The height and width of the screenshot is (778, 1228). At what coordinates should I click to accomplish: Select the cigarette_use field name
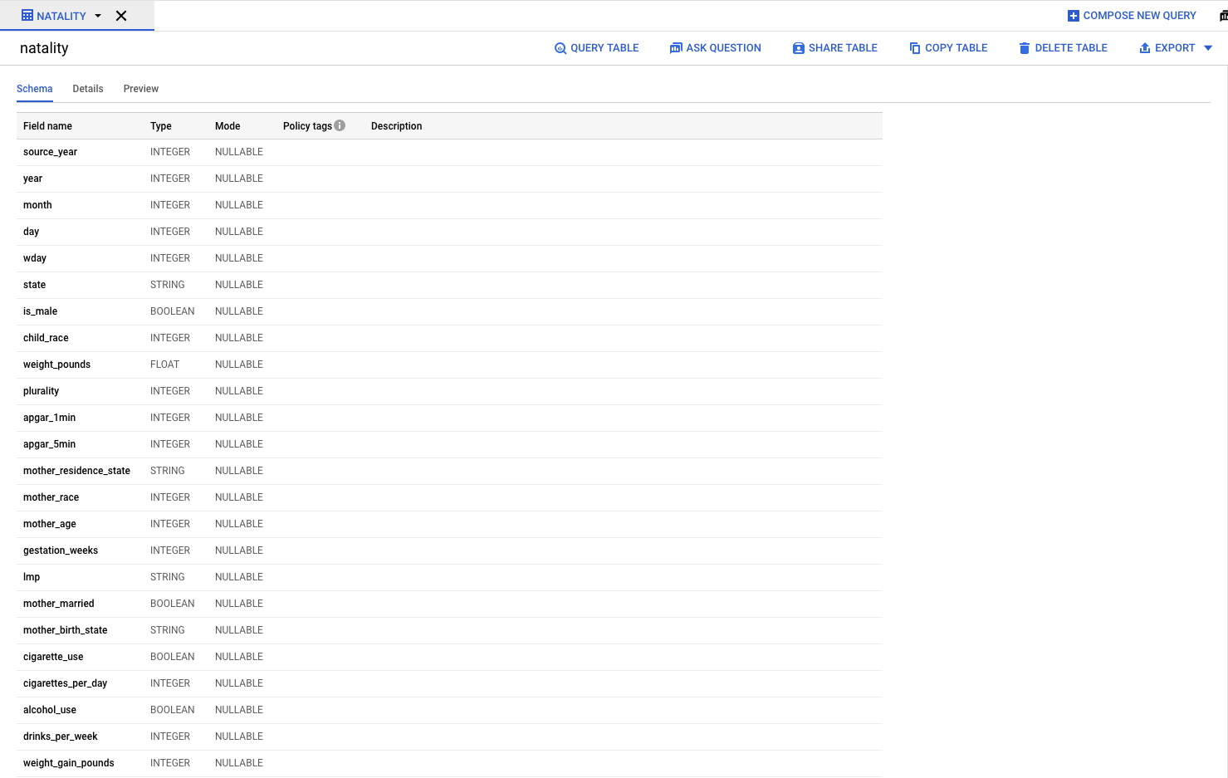pos(53,657)
